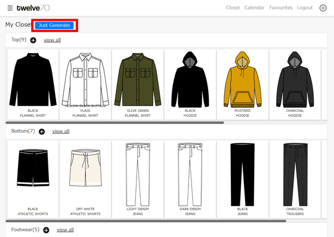This screenshot has height=237, width=334.
Task: Select the Mustard Hoodie
Action: point(242,85)
